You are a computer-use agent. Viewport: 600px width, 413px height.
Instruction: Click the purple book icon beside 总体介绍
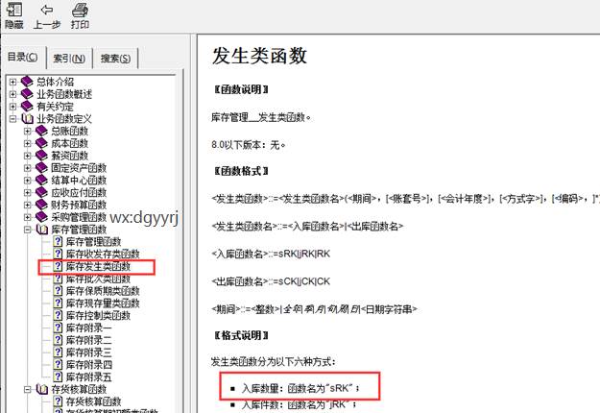point(27,82)
